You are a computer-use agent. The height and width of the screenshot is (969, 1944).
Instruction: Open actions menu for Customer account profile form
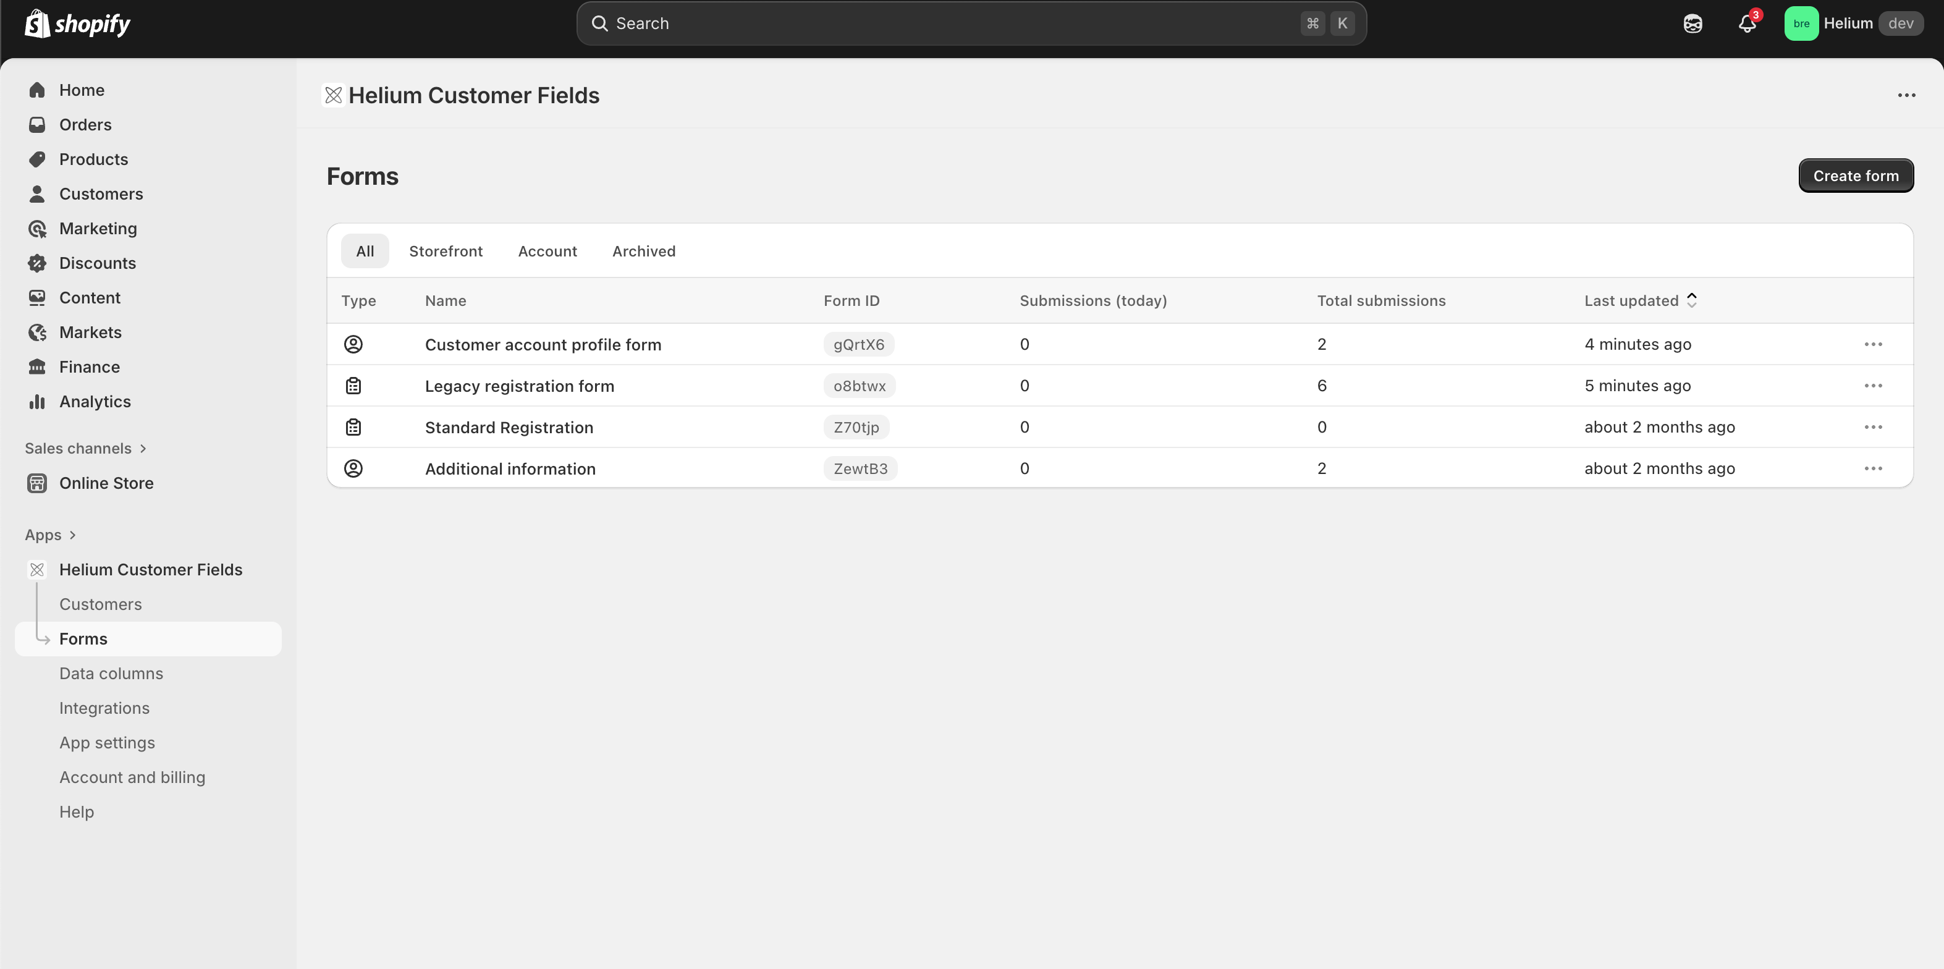(x=1873, y=344)
